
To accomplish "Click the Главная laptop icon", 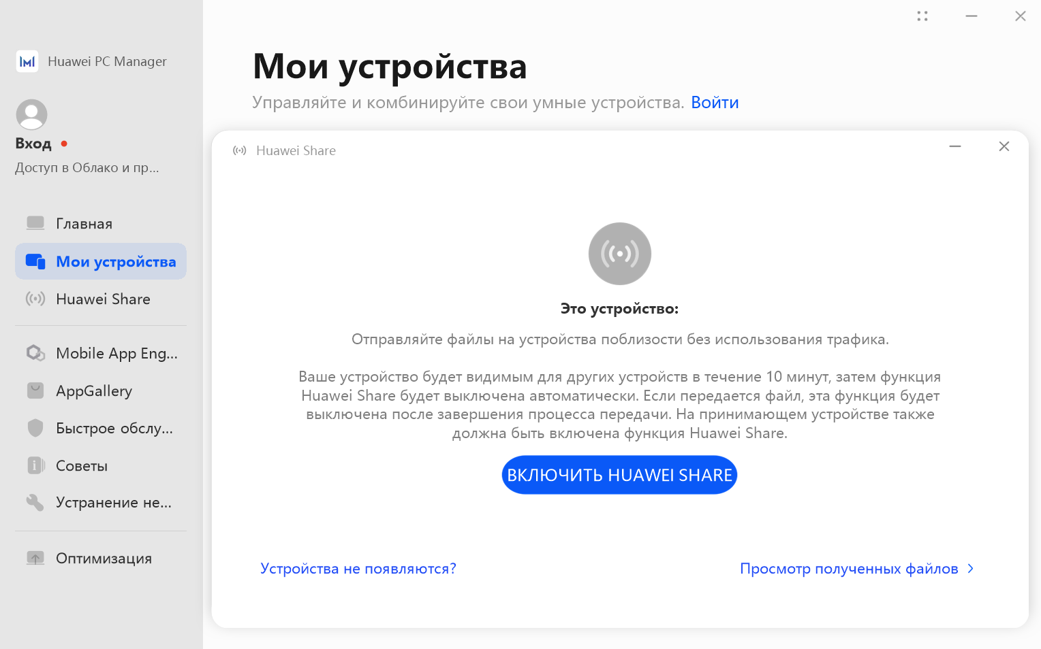I will (x=35, y=223).
